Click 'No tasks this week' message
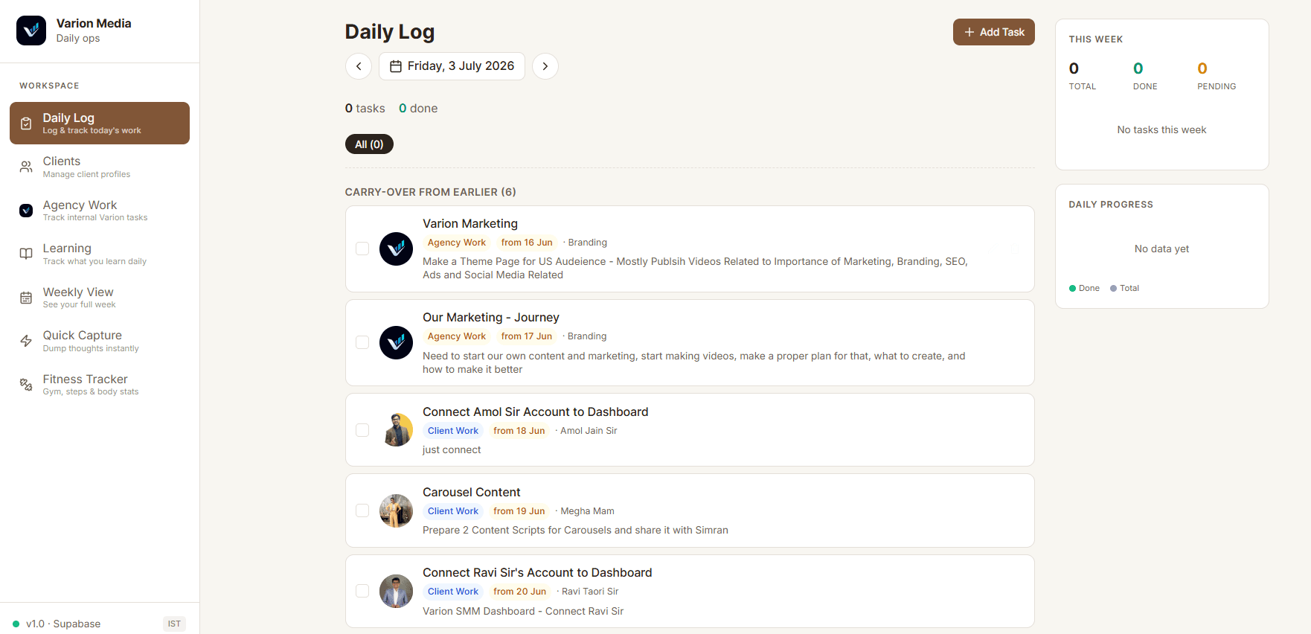 1161,129
